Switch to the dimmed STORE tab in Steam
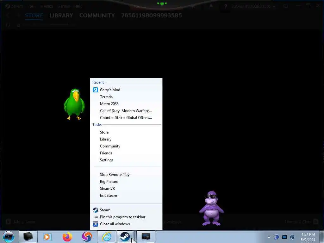Image resolution: width=324 pixels, height=243 pixels. tap(34, 15)
